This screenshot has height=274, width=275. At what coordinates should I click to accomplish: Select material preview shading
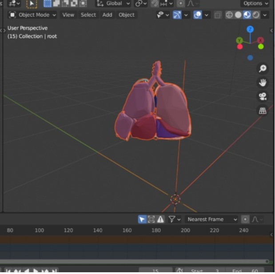click(x=247, y=15)
